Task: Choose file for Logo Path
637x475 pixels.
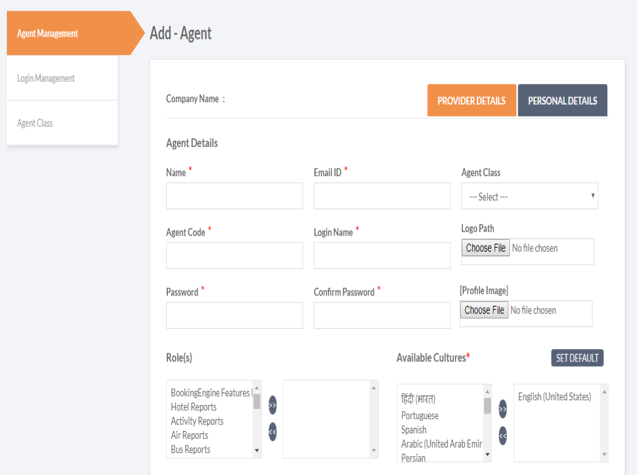Action: (x=486, y=248)
